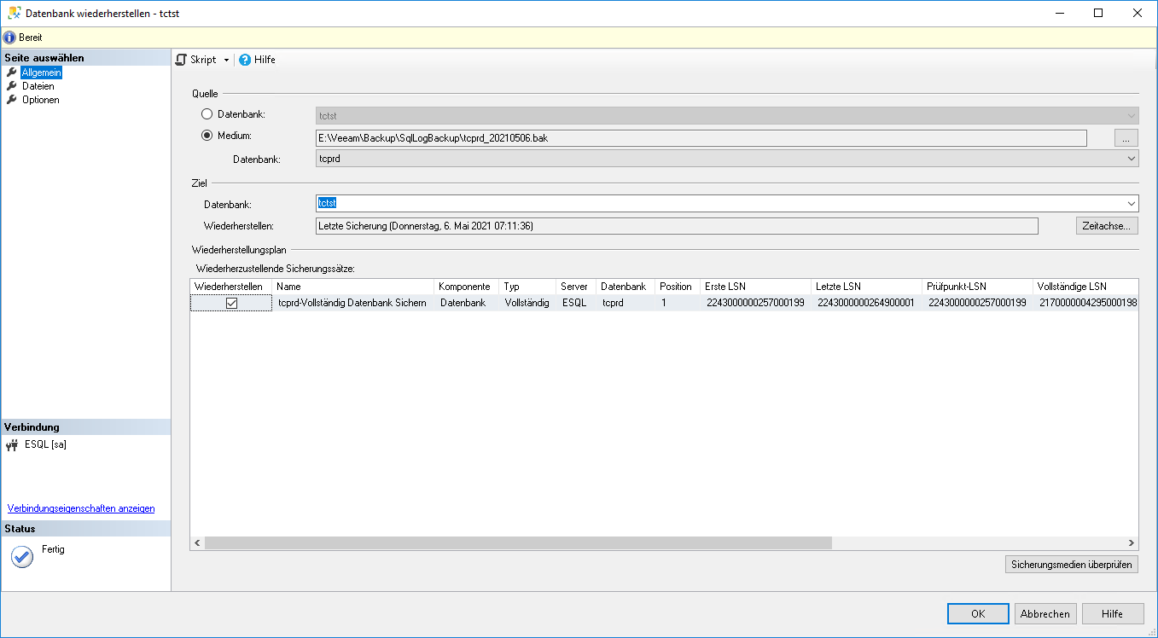Expand the source Datenbank tcprd dropdown
The height and width of the screenshot is (638, 1158).
click(x=1131, y=159)
